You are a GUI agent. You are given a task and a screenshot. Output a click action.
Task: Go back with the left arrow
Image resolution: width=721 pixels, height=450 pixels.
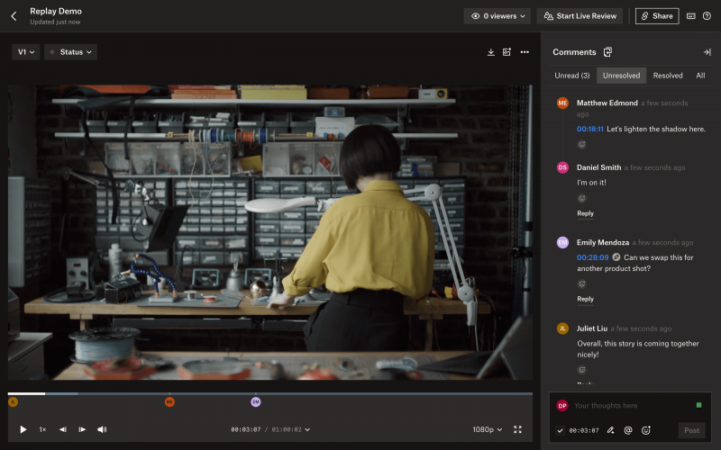tap(14, 16)
